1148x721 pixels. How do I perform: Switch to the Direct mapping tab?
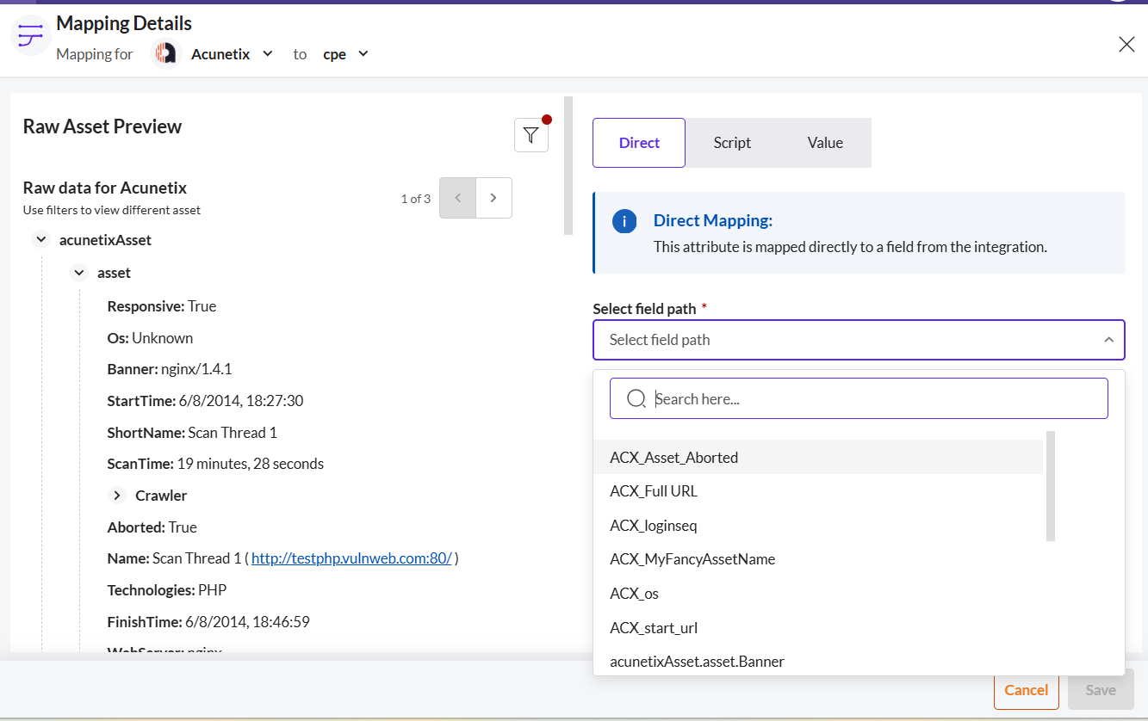pyautogui.click(x=639, y=143)
